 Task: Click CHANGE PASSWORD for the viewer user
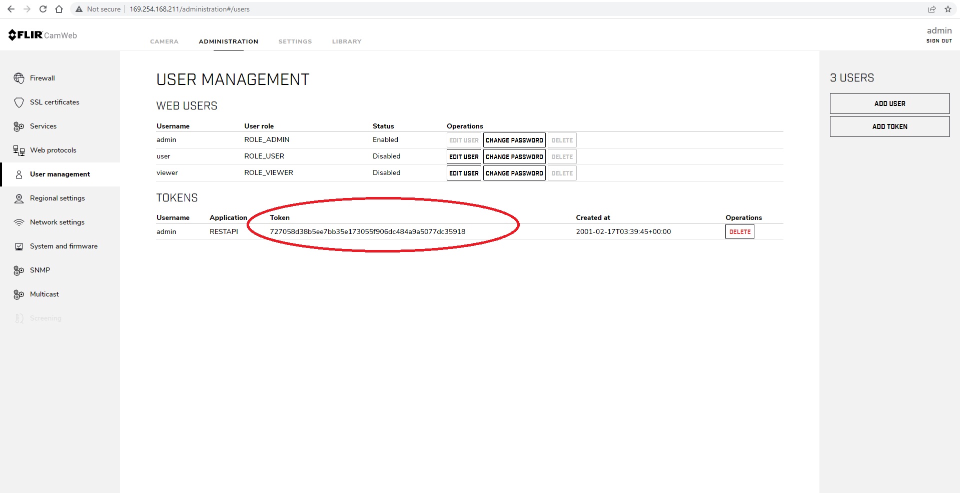pos(514,173)
